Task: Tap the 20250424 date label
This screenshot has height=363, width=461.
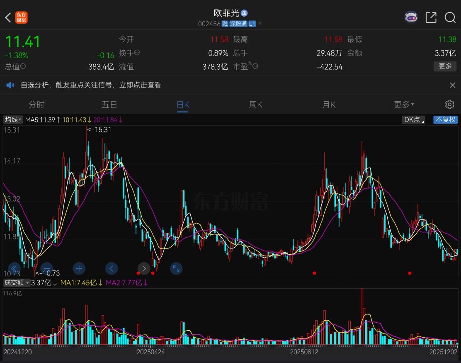Action: [151, 352]
